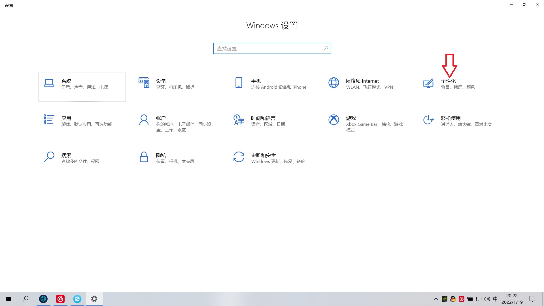Viewport: 544px width, 306px height.
Task: Open the 设备 (Devices) keyboard-speaker icon
Action: 144,82
